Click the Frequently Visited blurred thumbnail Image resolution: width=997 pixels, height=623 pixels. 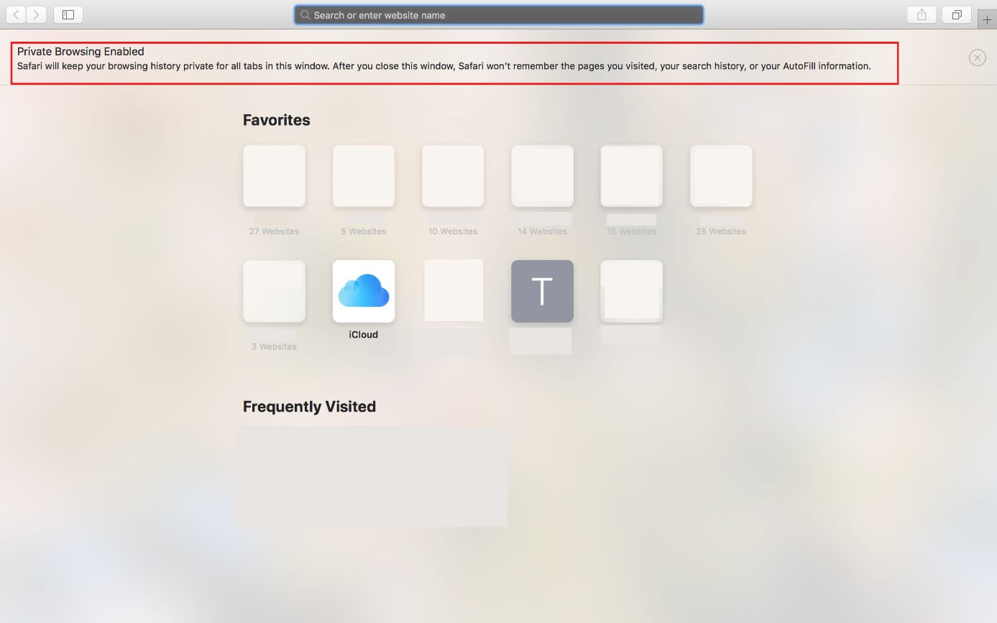372,476
